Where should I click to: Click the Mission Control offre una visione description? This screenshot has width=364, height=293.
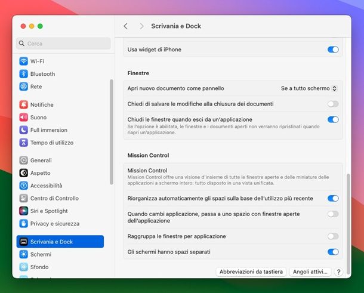[x=228, y=180]
